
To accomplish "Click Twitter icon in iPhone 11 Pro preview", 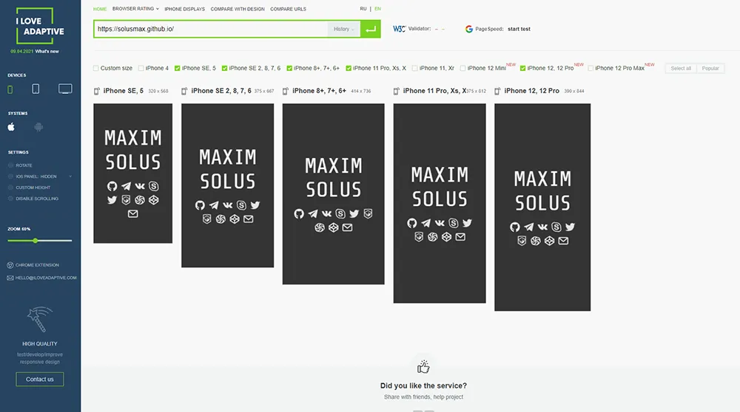I will coord(467,223).
